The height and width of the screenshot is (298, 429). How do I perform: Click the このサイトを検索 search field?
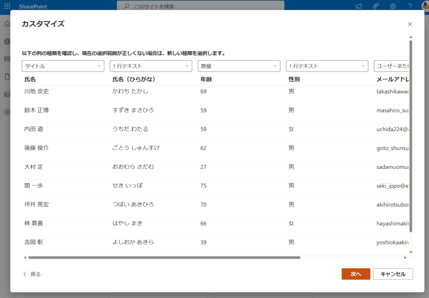tap(201, 6)
